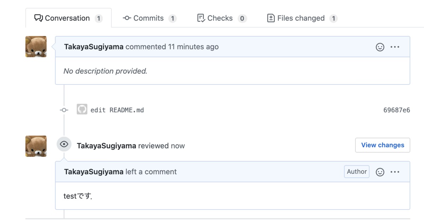Click the 11 minutes ago timestamp
This screenshot has width=424, height=223.
[193, 47]
